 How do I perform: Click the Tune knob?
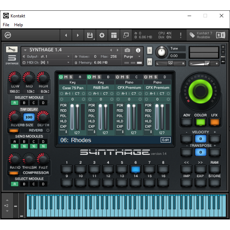[161, 52]
